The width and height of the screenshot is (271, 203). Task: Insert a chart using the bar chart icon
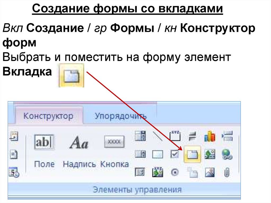209,137
